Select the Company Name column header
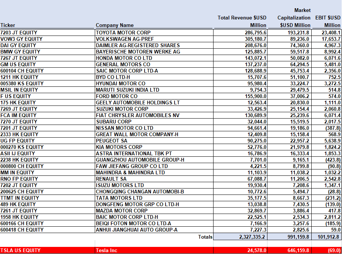Screen dimensions: 342x254 [x=115, y=25]
